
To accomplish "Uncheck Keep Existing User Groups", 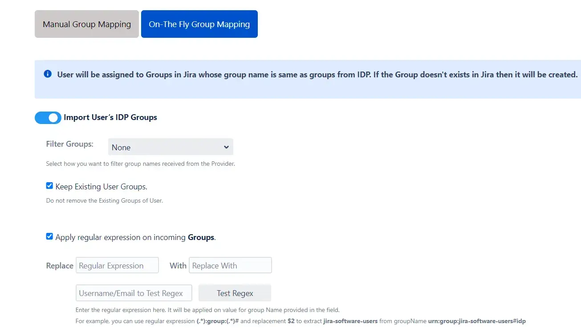I will 49,185.
